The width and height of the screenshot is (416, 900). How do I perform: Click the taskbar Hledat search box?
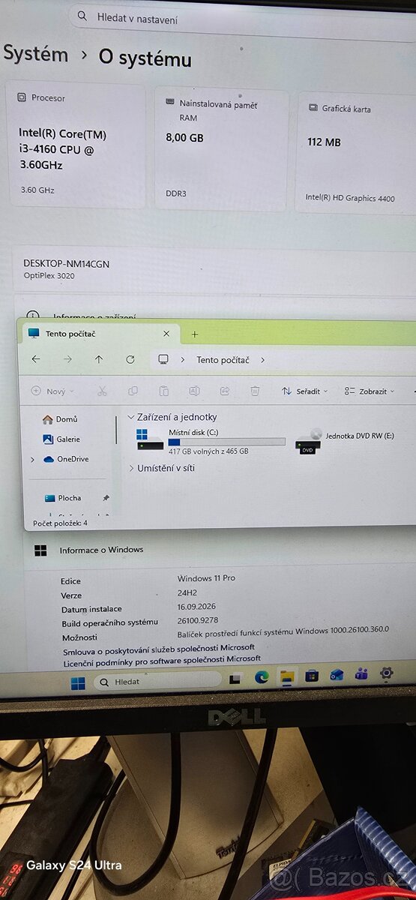pyautogui.click(x=157, y=682)
